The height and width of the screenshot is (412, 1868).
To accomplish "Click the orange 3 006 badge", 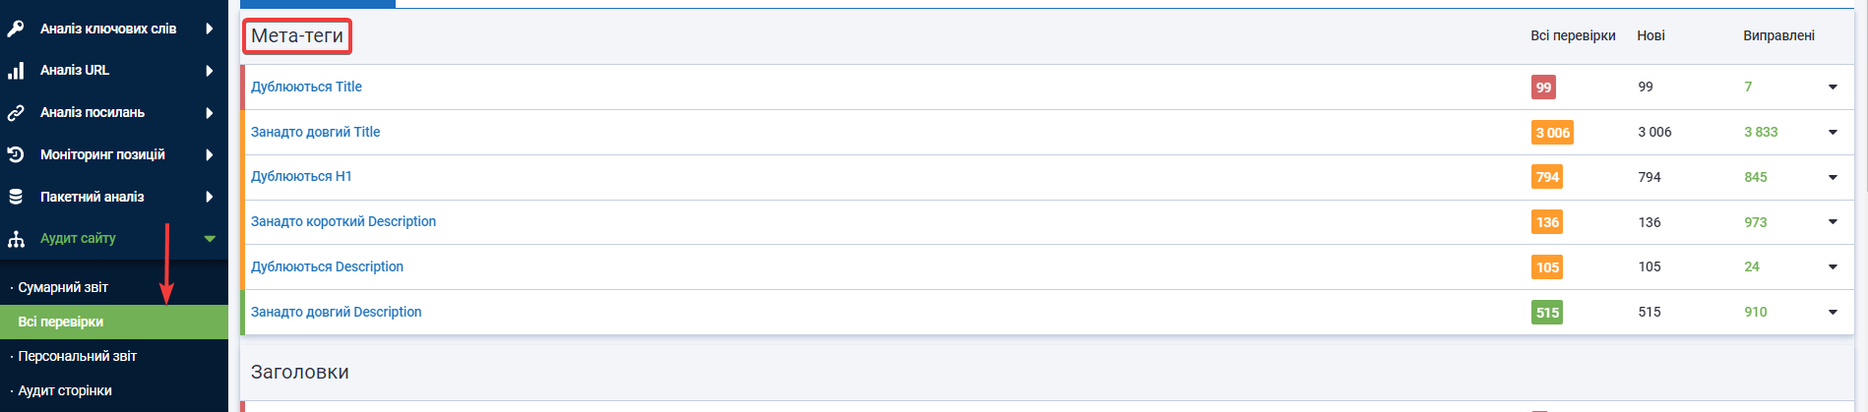I will (x=1552, y=133).
